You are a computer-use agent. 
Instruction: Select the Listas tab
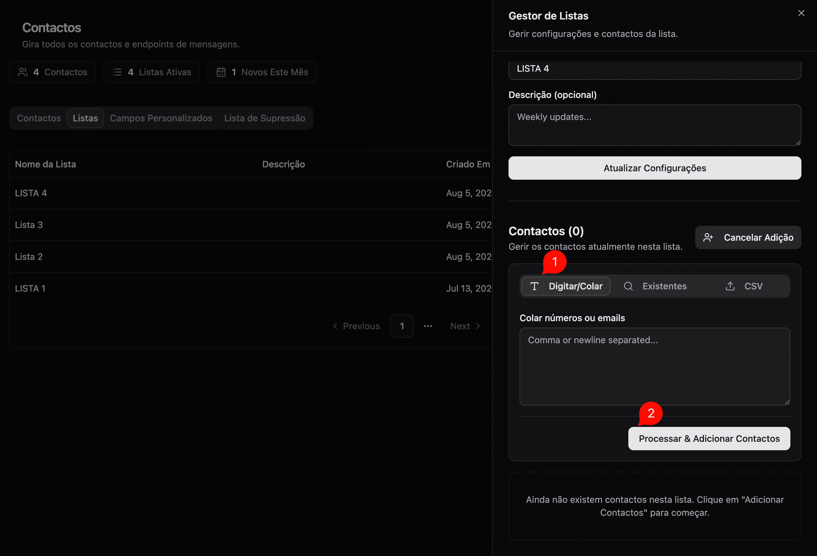click(85, 118)
